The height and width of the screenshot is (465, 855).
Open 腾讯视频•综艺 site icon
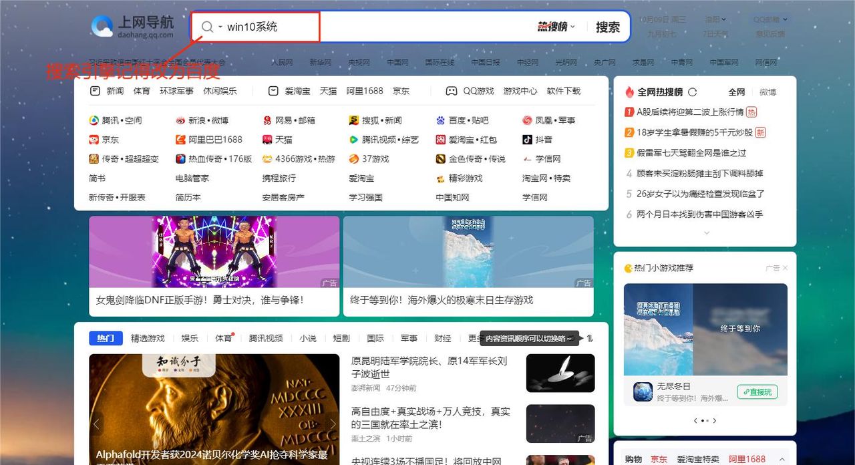coord(354,140)
